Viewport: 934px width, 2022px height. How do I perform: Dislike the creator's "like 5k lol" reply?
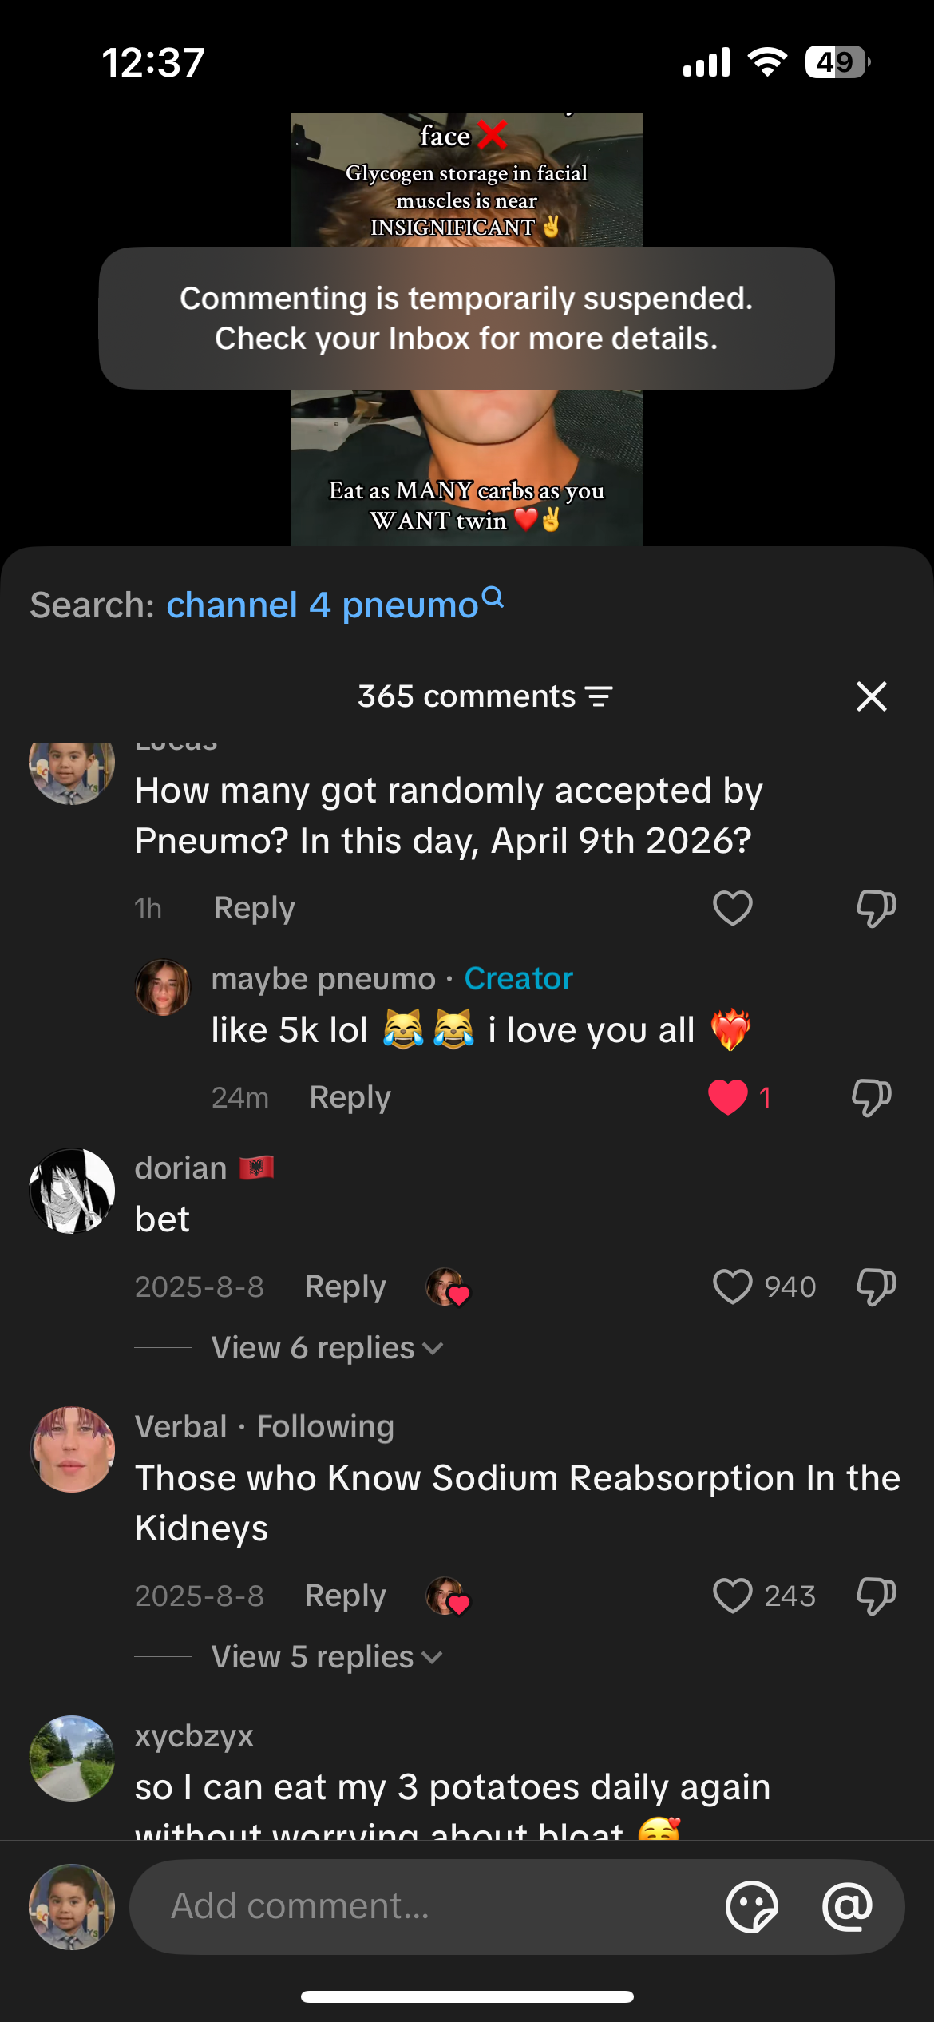[x=871, y=1097]
